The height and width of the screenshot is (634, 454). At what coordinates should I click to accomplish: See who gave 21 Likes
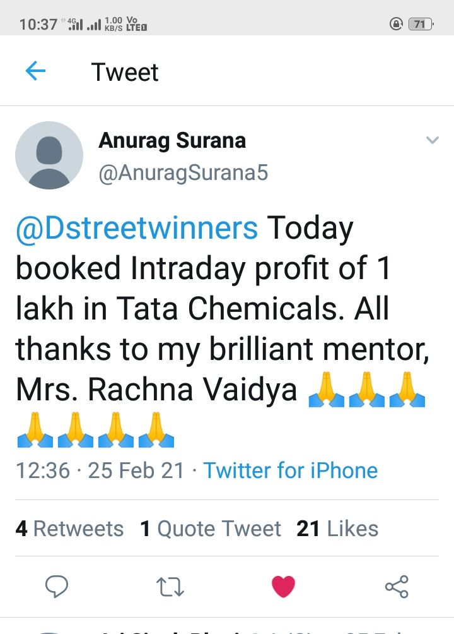pos(337,529)
